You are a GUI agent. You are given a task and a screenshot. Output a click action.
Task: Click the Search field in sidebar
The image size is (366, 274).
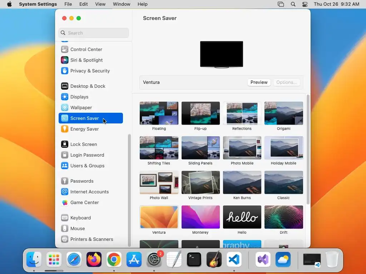pos(93,33)
